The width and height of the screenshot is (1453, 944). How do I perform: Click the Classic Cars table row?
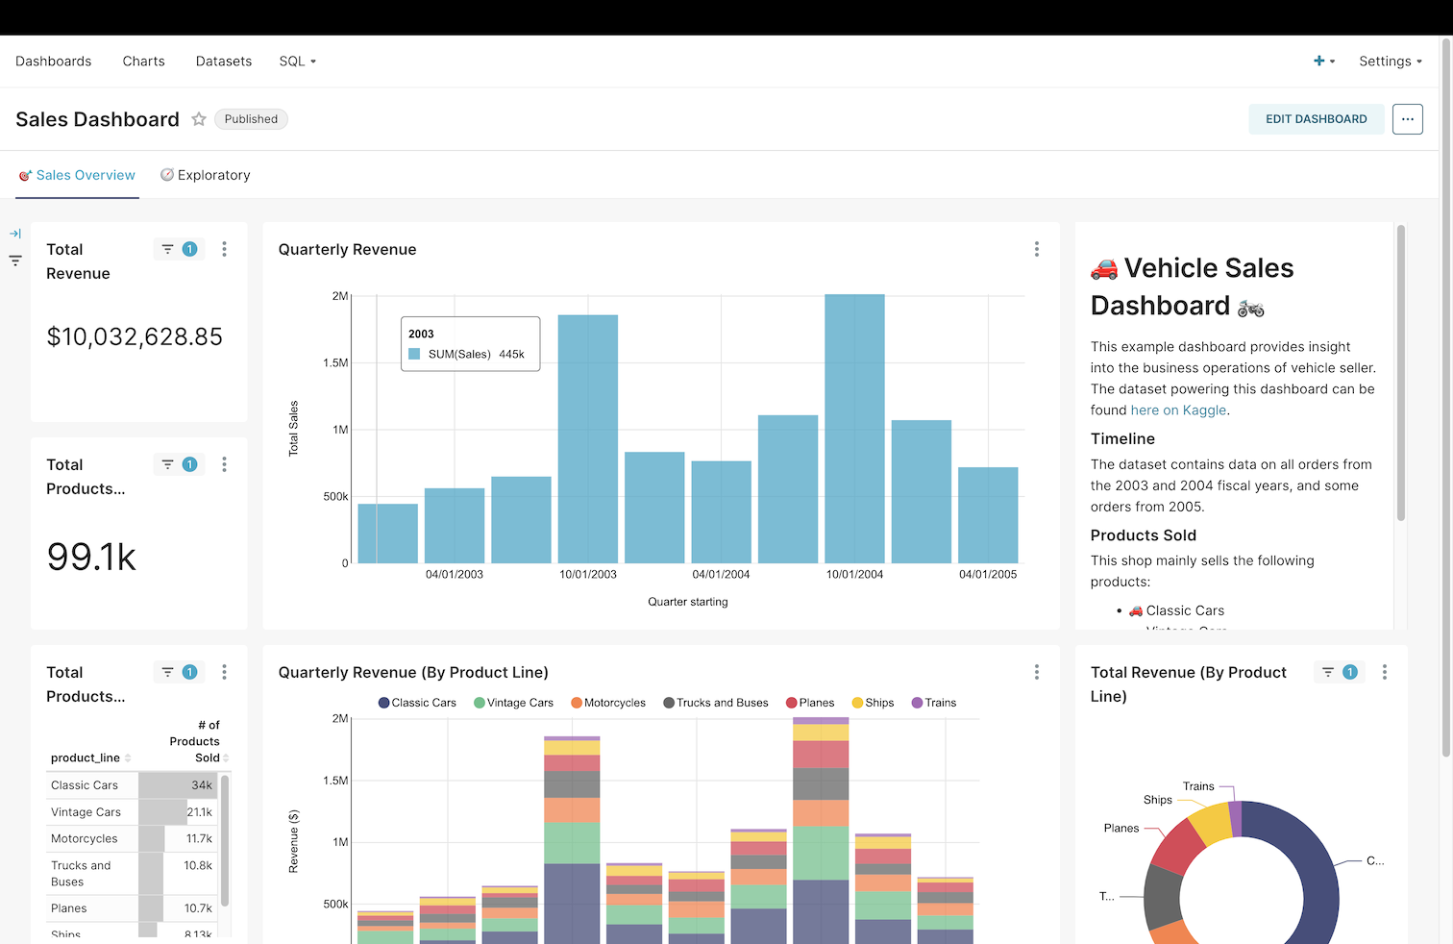point(131,785)
